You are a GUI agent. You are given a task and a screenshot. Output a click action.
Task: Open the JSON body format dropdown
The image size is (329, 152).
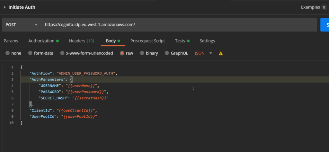203,53
